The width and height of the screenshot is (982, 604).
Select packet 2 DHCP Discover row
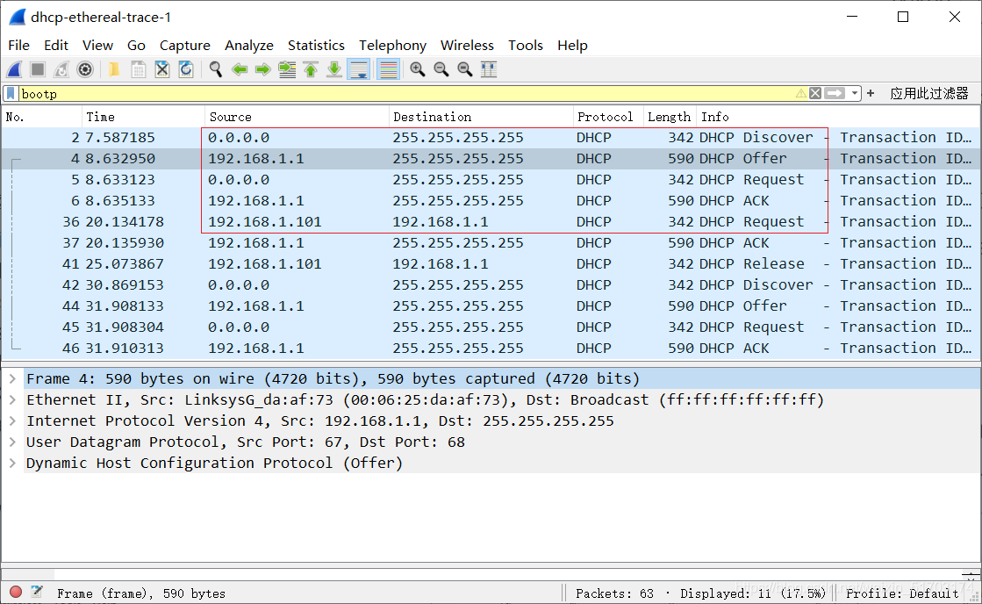(490, 138)
